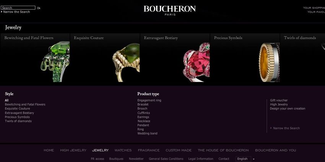This screenshot has height=162, width=325.
Task: Click the Boucheron Paris logo
Action: 169,11
